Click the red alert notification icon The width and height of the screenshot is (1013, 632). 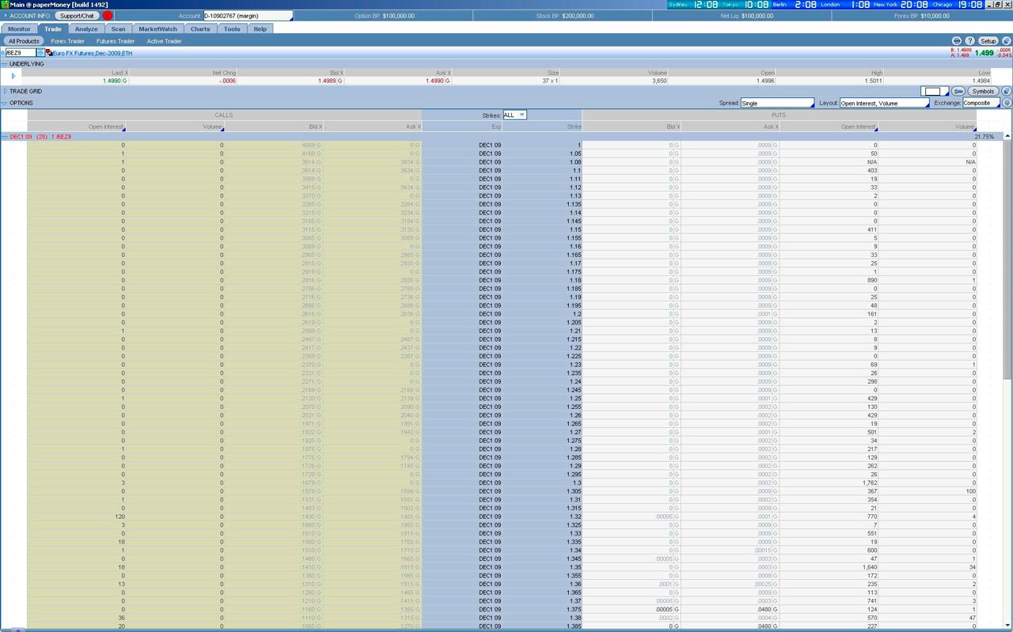[x=108, y=16]
